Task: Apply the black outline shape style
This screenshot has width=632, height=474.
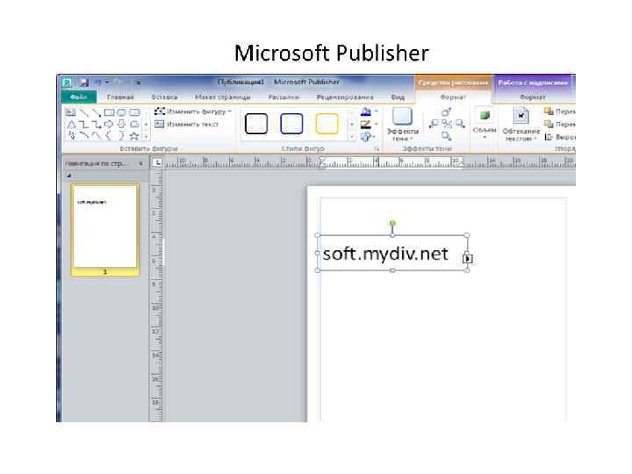Action: [256, 124]
